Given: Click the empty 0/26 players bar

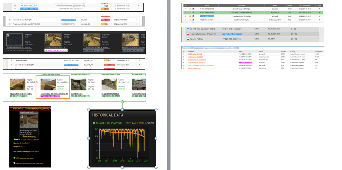Looking at the screenshot, I should (x=107, y=6).
